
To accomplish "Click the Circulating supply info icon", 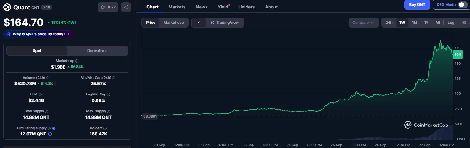I will point(49,128).
